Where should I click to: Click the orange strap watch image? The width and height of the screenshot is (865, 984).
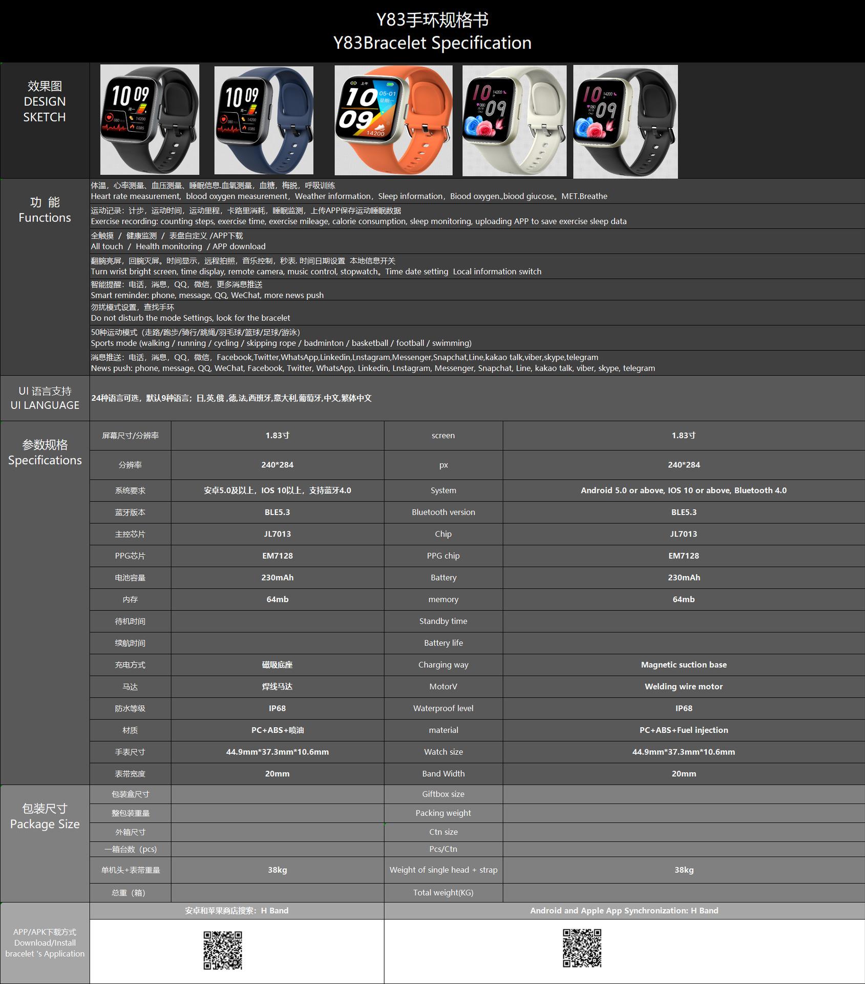(393, 120)
